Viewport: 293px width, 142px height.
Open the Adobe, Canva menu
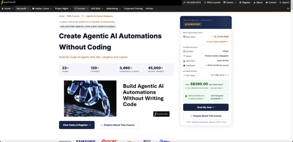click(x=40, y=9)
